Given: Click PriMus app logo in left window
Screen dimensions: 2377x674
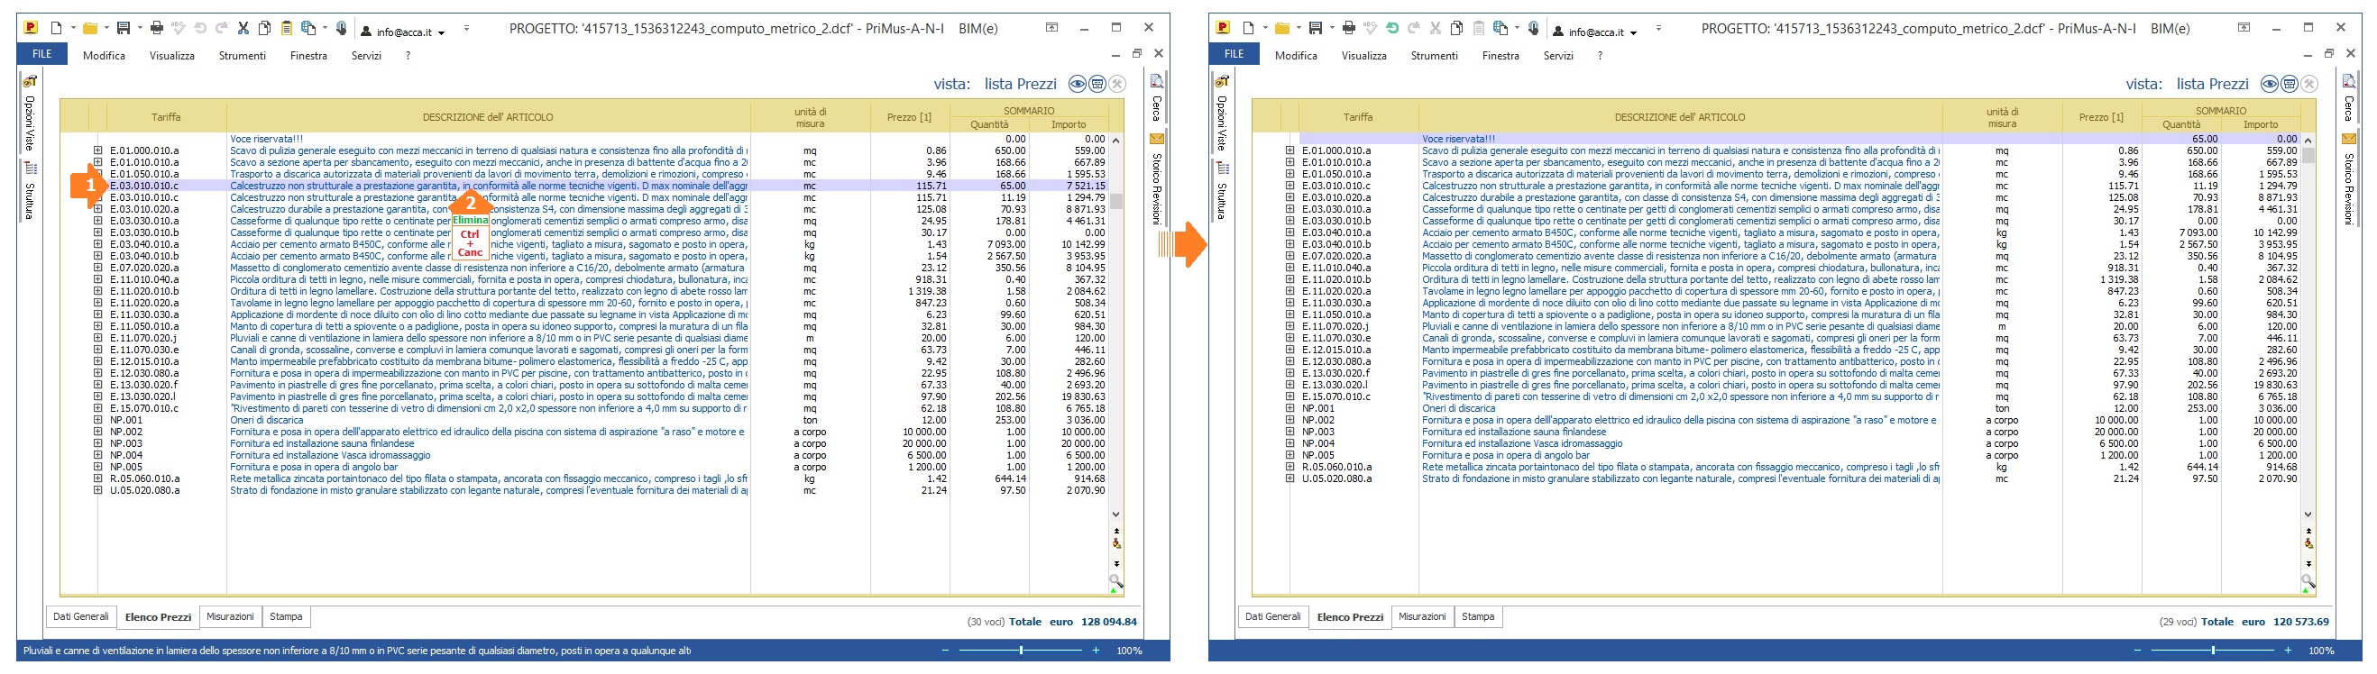Looking at the screenshot, I should pyautogui.click(x=31, y=28).
